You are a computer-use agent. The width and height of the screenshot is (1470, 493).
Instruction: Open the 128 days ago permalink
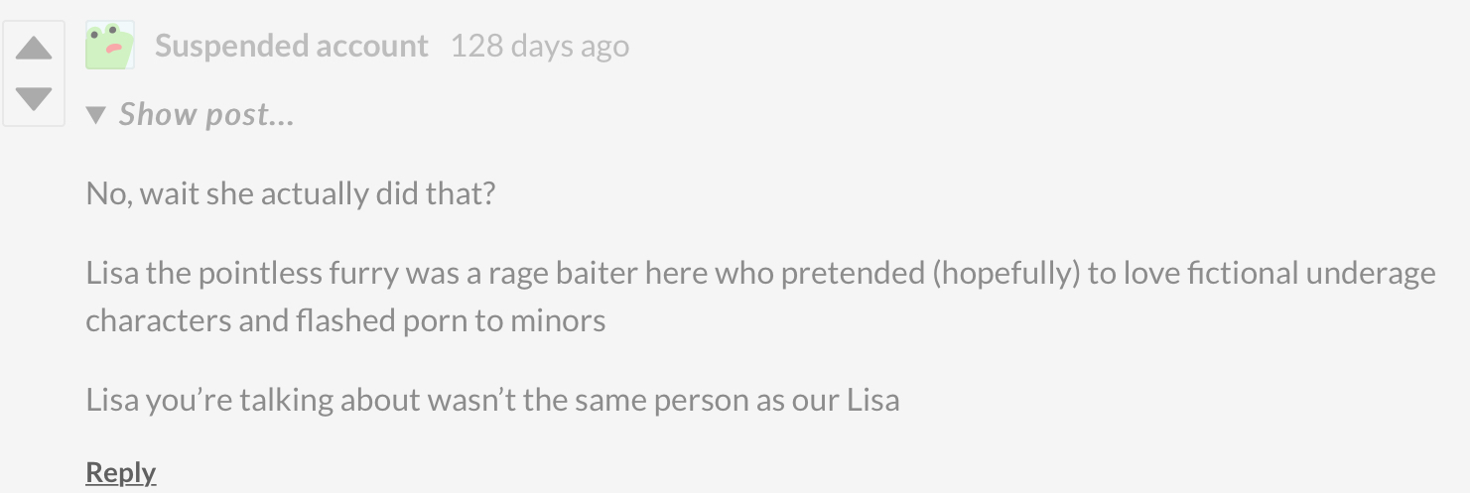coord(540,46)
